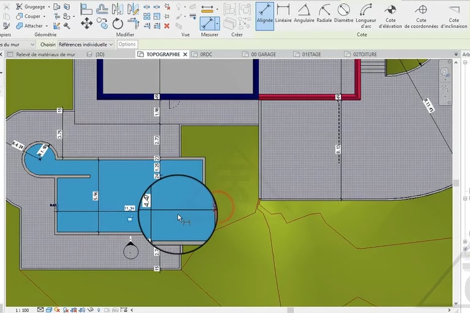The width and height of the screenshot is (470, 313).
Task: Click the horizontal scrollbar right arrow
Action: pos(449,310)
